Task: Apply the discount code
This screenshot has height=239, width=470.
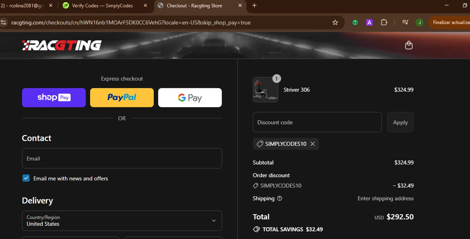Action: 400,122
